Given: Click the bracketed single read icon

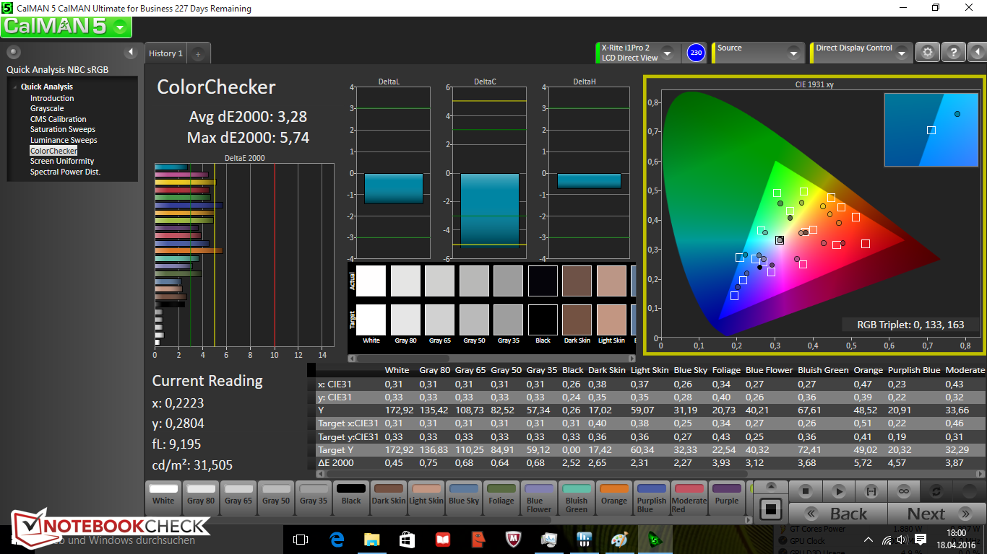Looking at the screenshot, I should (871, 491).
